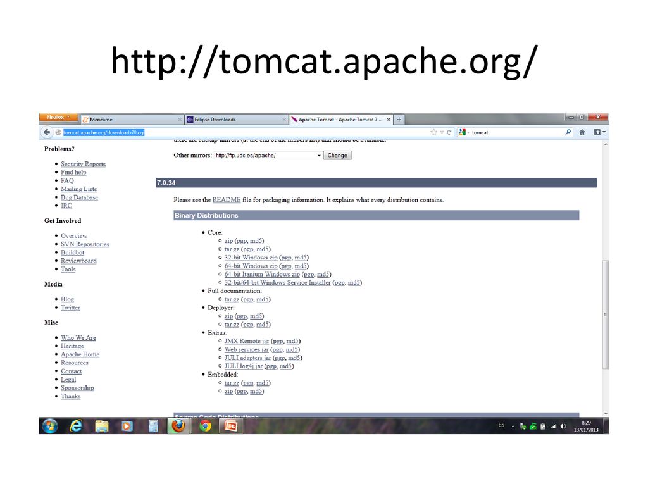Screen dimensions: 648x486
Task: Download 64-bit Windows zip
Action: [251, 266]
